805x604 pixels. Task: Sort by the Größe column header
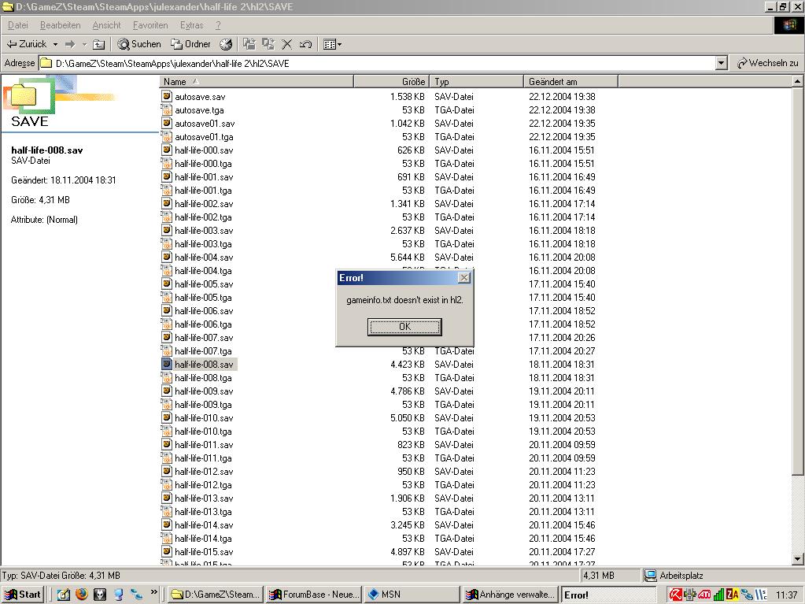pos(391,82)
